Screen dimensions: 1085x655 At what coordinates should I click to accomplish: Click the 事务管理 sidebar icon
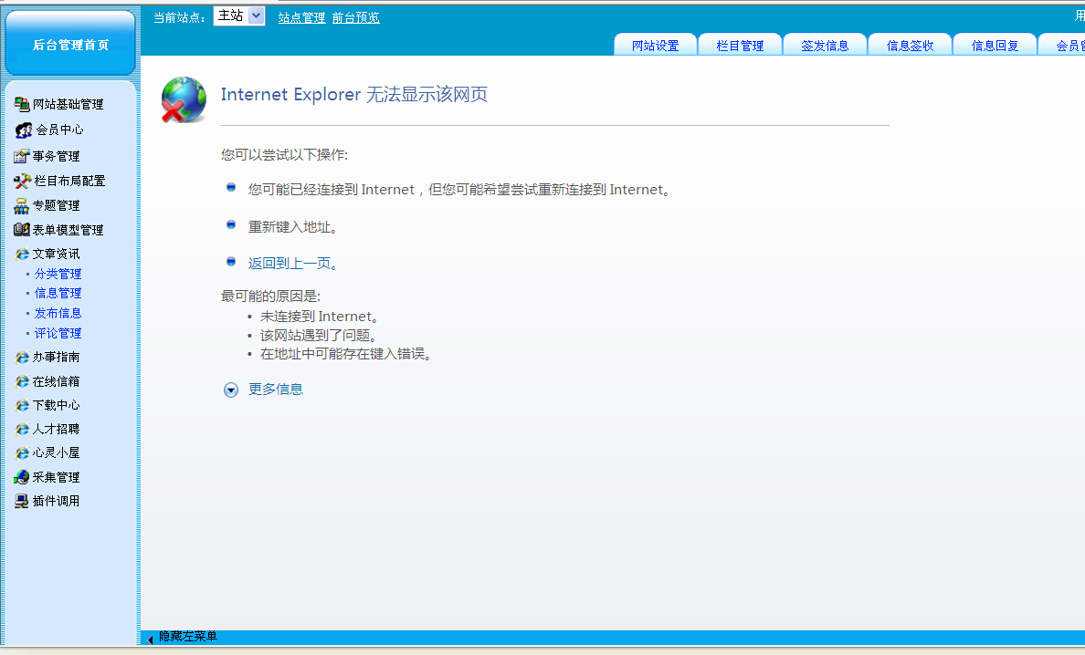pos(22,156)
